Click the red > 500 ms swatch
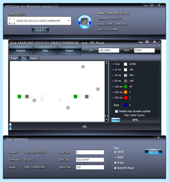 (x=126, y=98)
